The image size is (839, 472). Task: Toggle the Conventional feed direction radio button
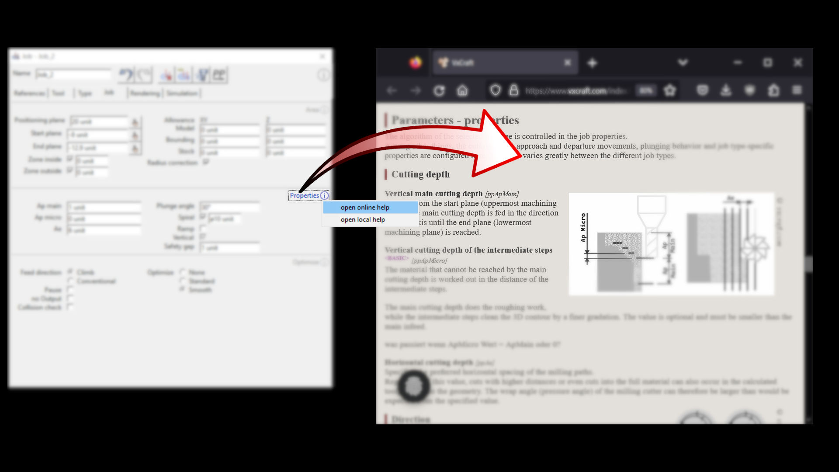69,281
